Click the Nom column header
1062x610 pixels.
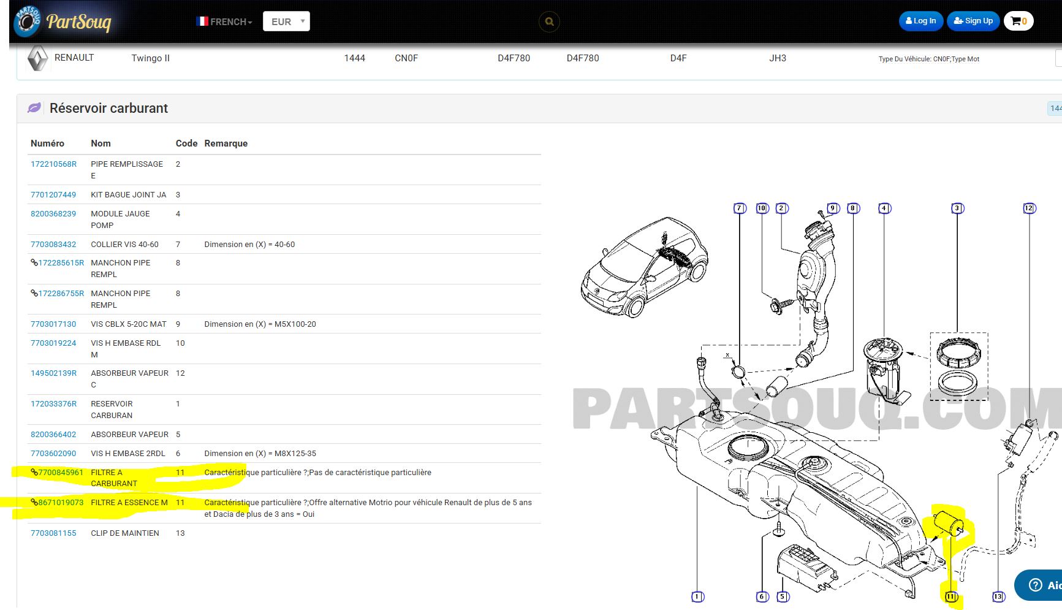[101, 143]
